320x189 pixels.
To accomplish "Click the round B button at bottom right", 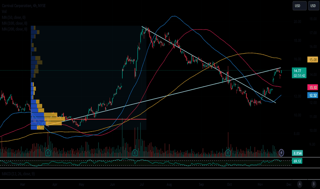I will tap(314, 184).
